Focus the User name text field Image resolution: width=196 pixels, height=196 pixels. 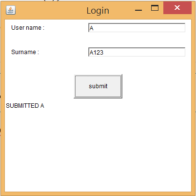pos(137,28)
